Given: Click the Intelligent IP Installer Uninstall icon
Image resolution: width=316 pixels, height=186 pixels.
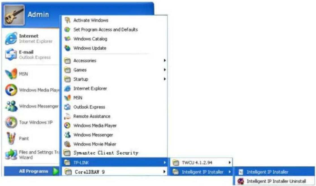Looking at the screenshot, I should click(241, 181).
